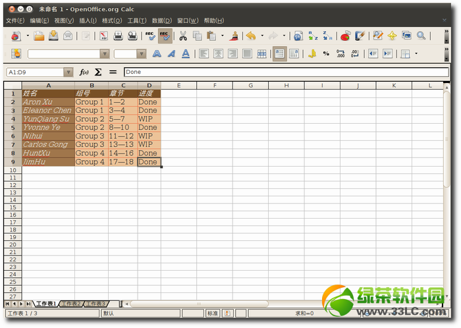461x328 pixels.
Task: Toggle Align Left for the cells
Action: tap(203, 54)
